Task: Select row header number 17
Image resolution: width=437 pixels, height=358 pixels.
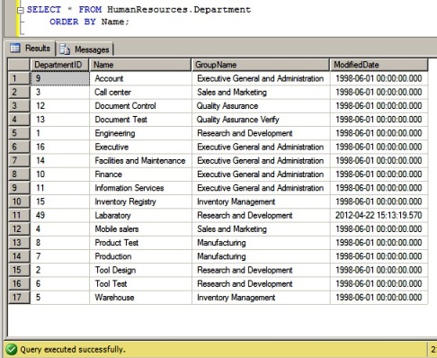Action: pyautogui.click(x=19, y=298)
